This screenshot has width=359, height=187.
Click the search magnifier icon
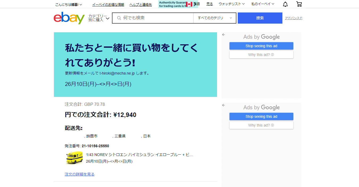119,18
